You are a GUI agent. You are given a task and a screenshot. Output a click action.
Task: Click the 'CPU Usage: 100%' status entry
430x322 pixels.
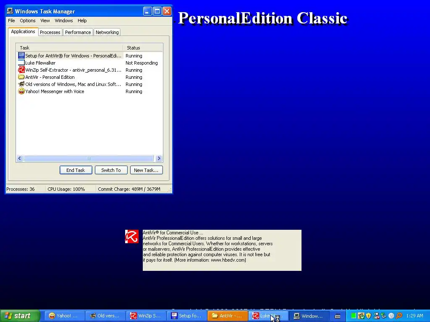[66, 189]
